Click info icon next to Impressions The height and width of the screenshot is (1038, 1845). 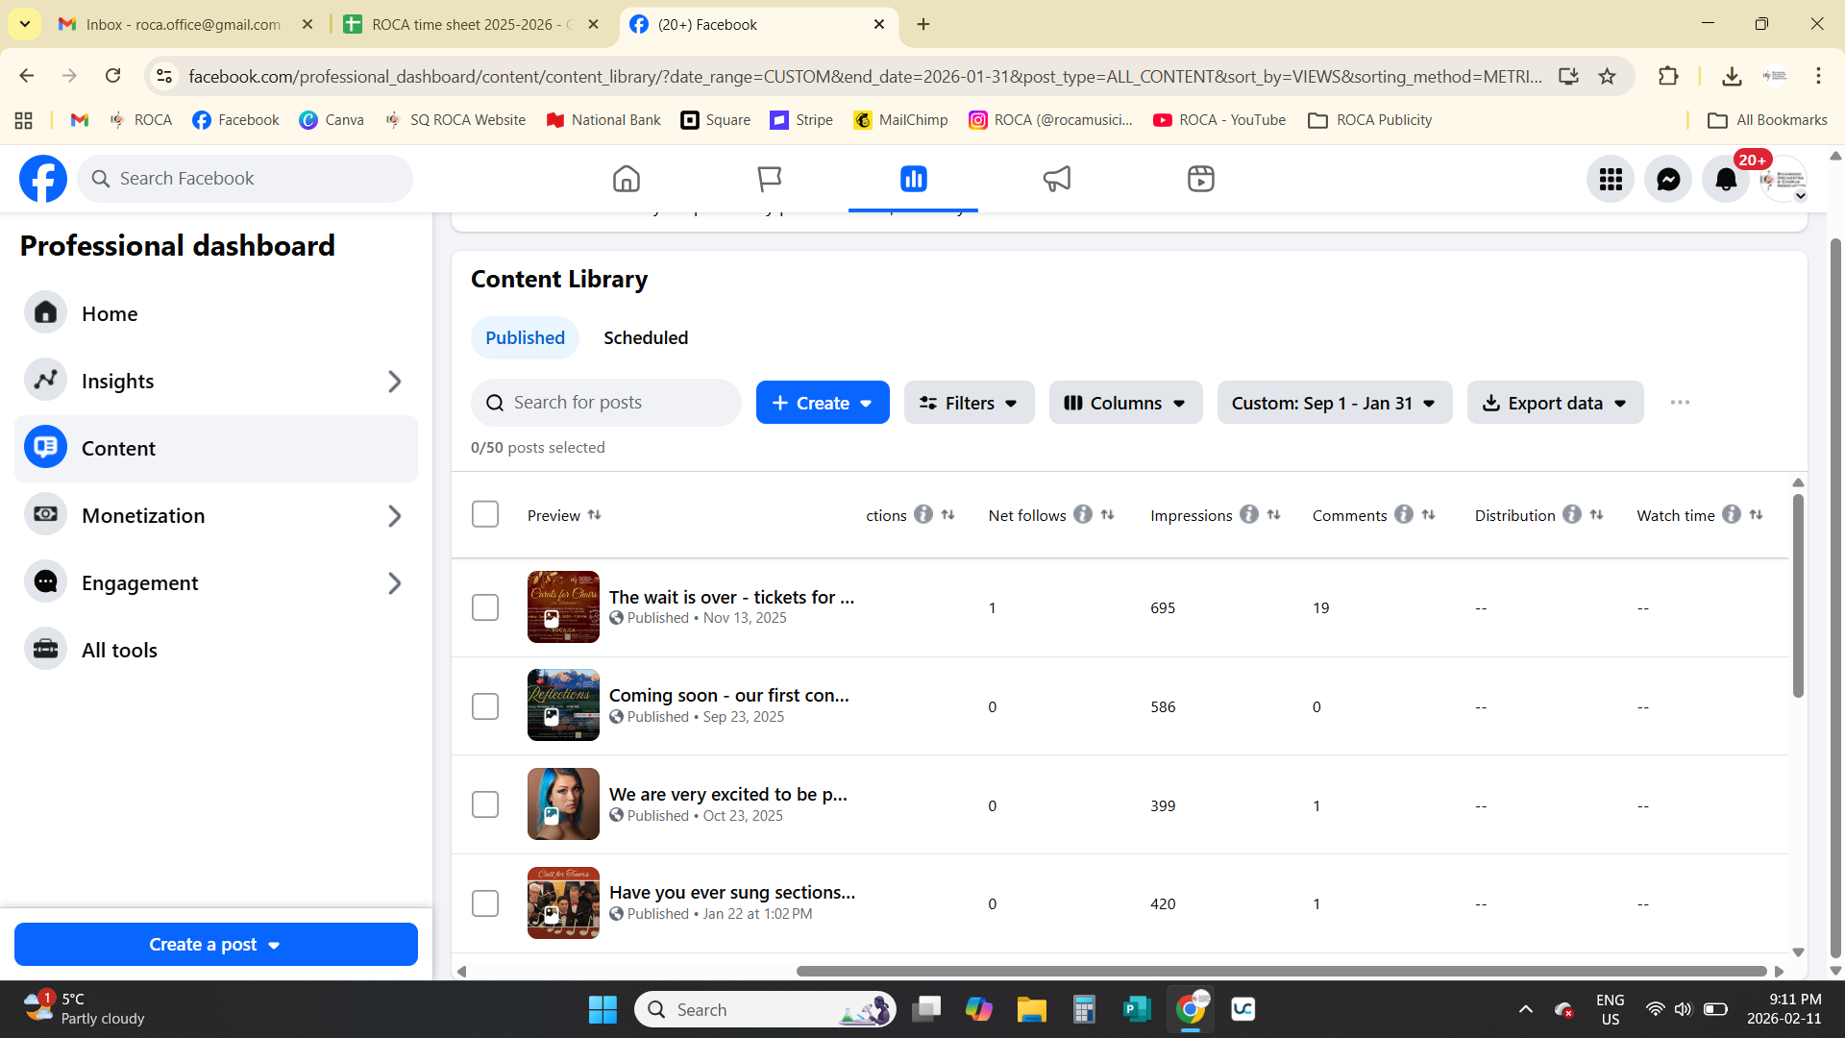[1248, 515]
